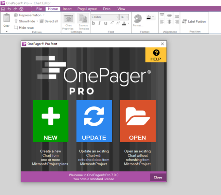Open the font color dropdown arrow

[128, 23]
